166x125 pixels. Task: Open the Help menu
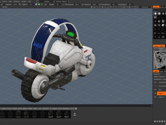pos(29,1)
